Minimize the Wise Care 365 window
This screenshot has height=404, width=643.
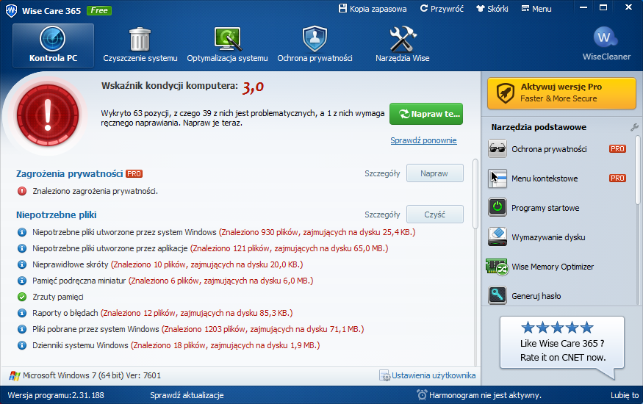(x=583, y=8)
